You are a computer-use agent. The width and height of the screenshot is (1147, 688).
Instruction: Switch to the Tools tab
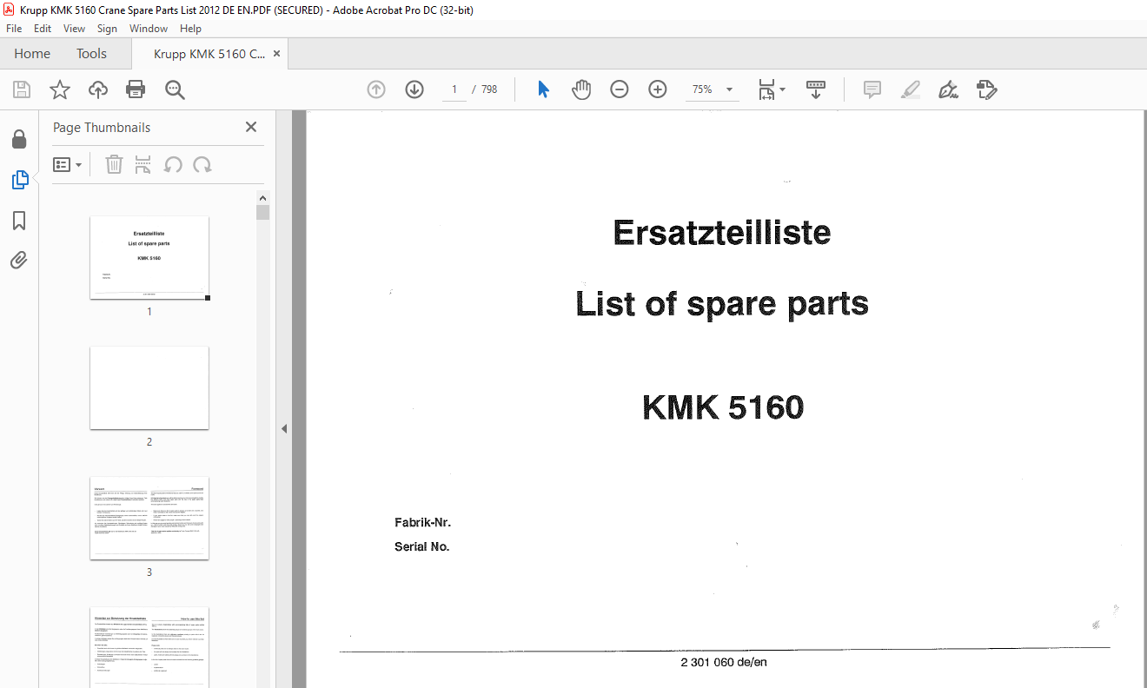[x=91, y=54]
